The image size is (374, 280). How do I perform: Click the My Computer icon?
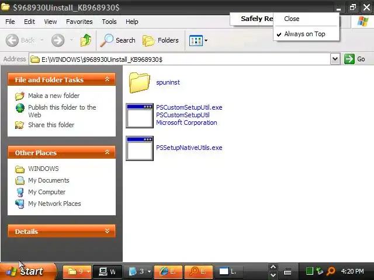pos(20,192)
